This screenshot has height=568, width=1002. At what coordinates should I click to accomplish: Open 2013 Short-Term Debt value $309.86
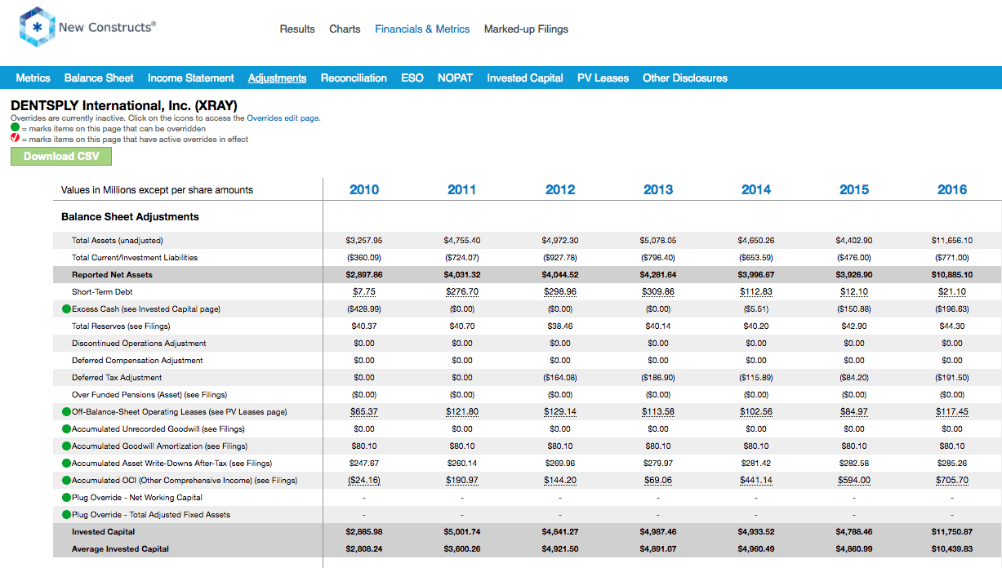[658, 292]
